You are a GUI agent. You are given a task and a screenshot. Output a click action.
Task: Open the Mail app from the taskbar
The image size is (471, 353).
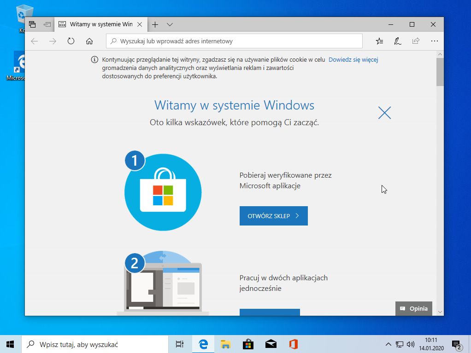(271, 344)
